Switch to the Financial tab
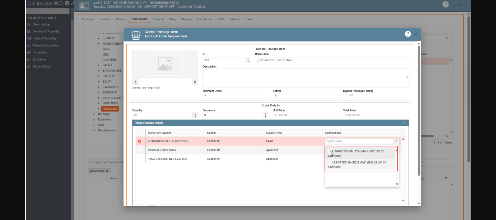496x220 pixels. (158, 19)
